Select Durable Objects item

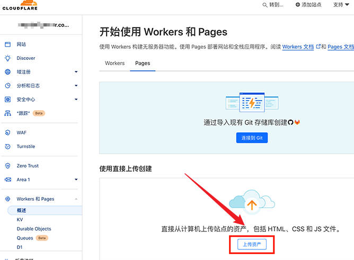(x=34, y=229)
